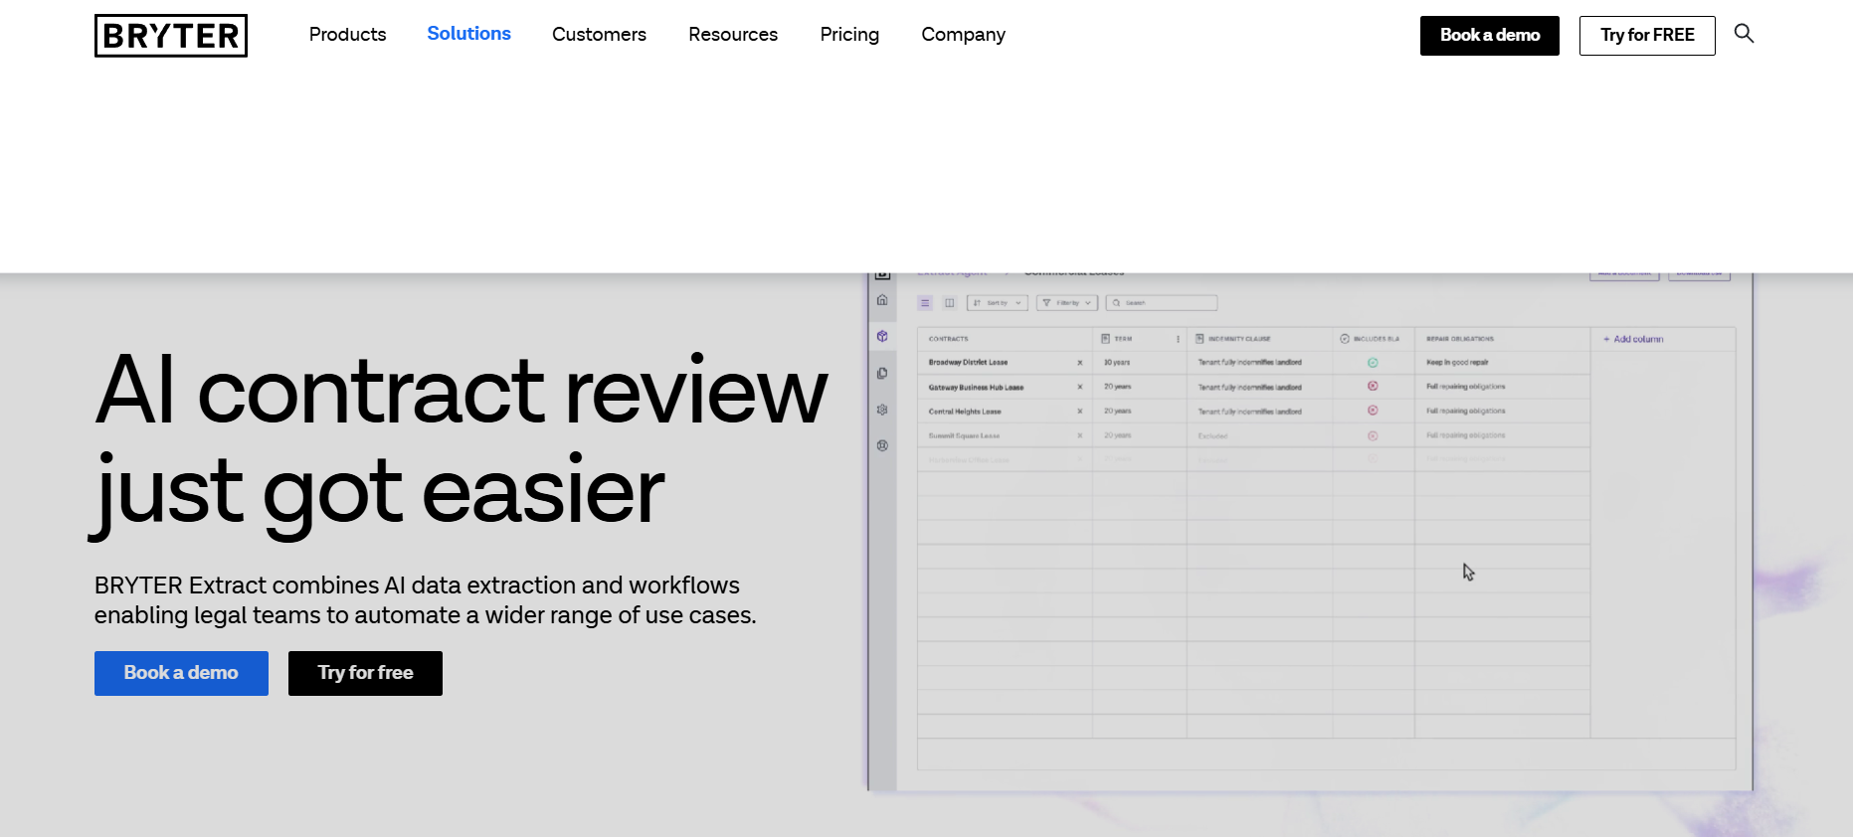Click 'Keep in good repair' cell
This screenshot has width=1853, height=837.
pos(1457,363)
